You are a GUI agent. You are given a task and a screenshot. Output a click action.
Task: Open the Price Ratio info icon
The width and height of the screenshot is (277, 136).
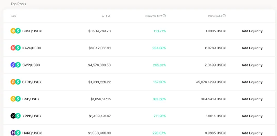click(x=224, y=16)
